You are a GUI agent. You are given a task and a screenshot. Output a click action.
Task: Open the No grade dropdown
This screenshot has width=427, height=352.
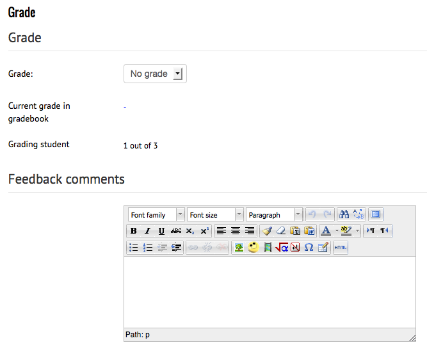pos(155,74)
